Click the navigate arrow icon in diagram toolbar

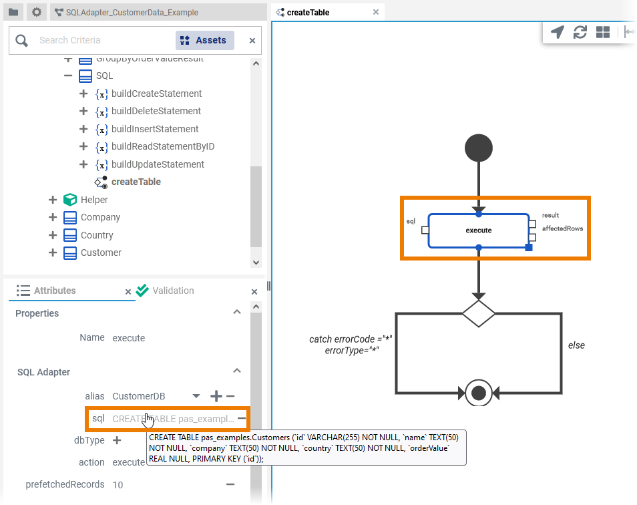[x=557, y=32]
